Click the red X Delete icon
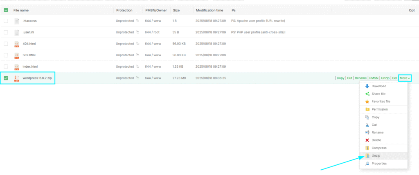Image resolution: width=419 pixels, height=175 pixels. pyautogui.click(x=367, y=140)
